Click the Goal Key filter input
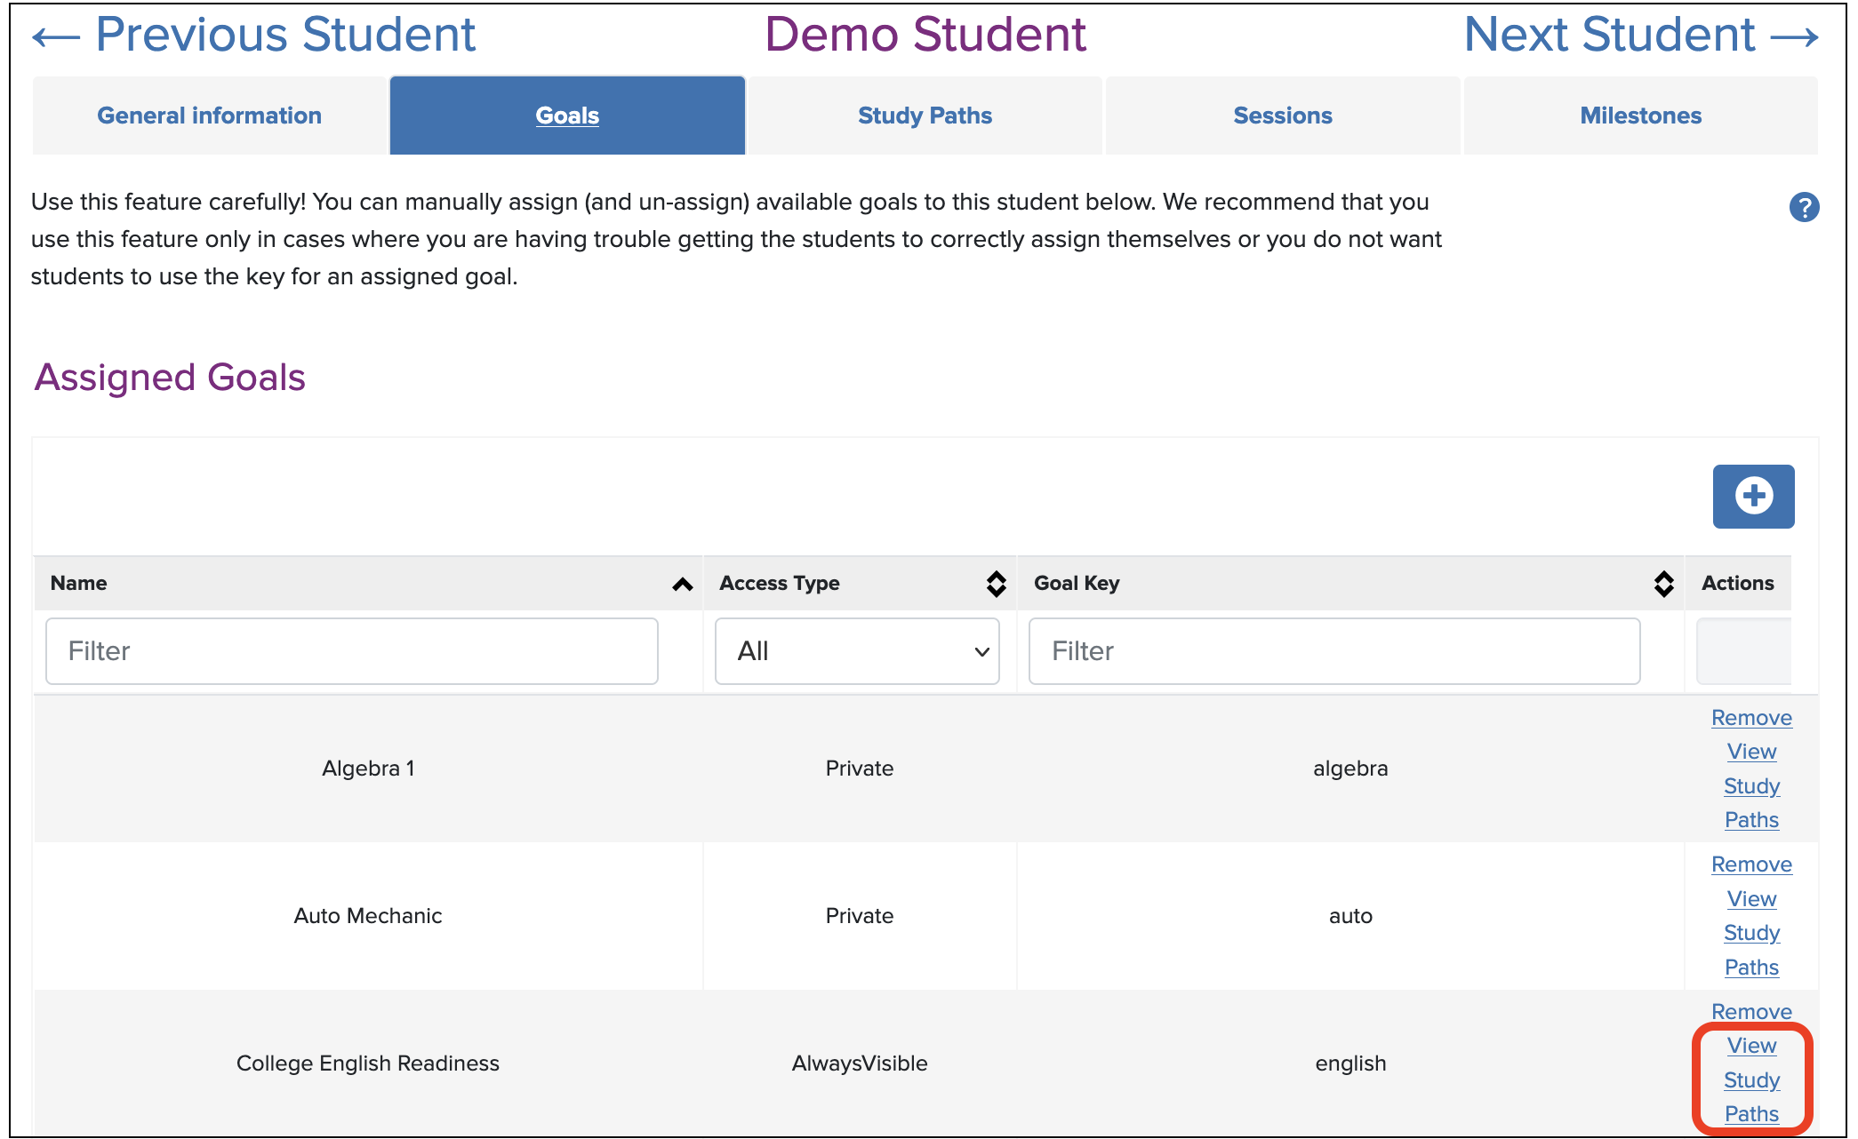Image resolution: width=1858 pixels, height=1139 pixels. point(1334,651)
